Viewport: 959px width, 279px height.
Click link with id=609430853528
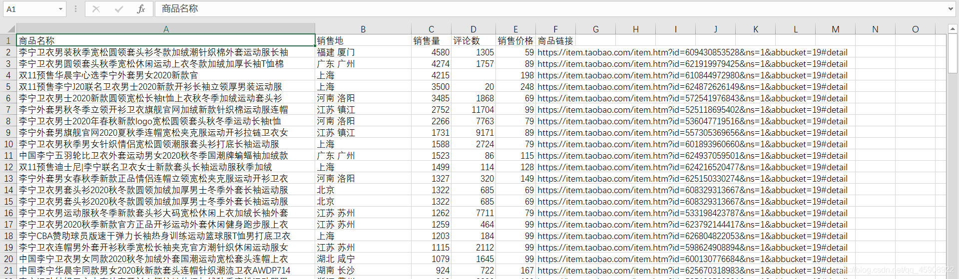692,52
